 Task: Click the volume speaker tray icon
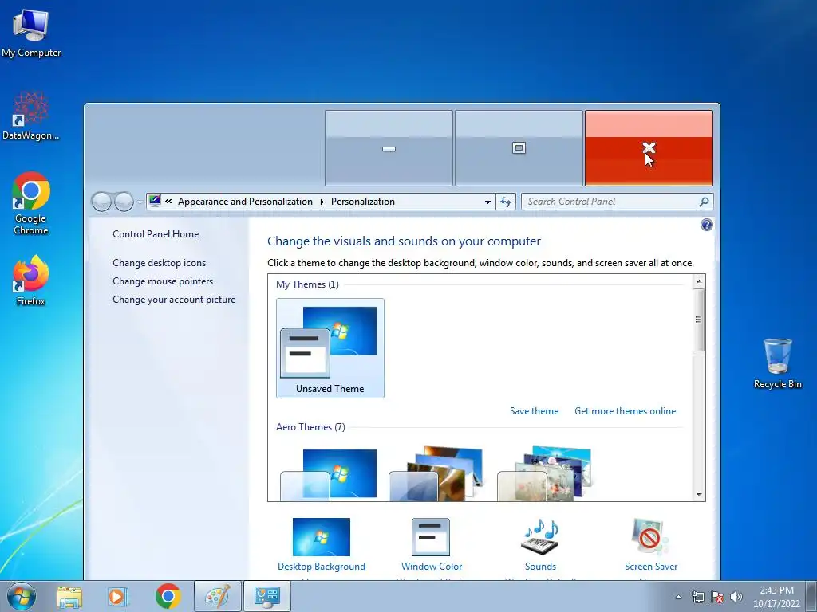tap(736, 597)
